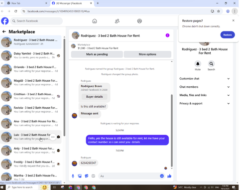
Task: Click the Restore button
Action: [228, 35]
